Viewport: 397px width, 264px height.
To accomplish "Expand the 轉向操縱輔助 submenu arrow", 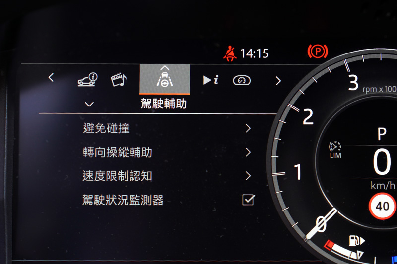I will 248,152.
